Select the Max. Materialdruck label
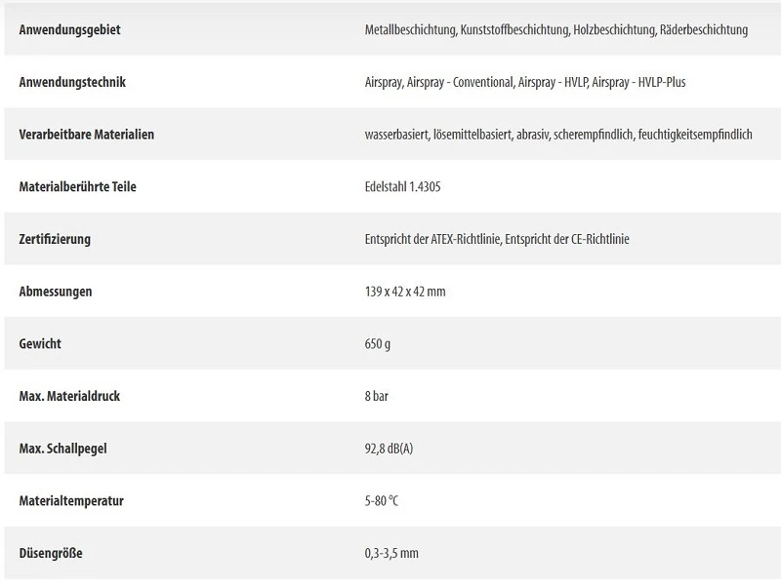Viewport: 781px width, 587px height. pos(69,397)
